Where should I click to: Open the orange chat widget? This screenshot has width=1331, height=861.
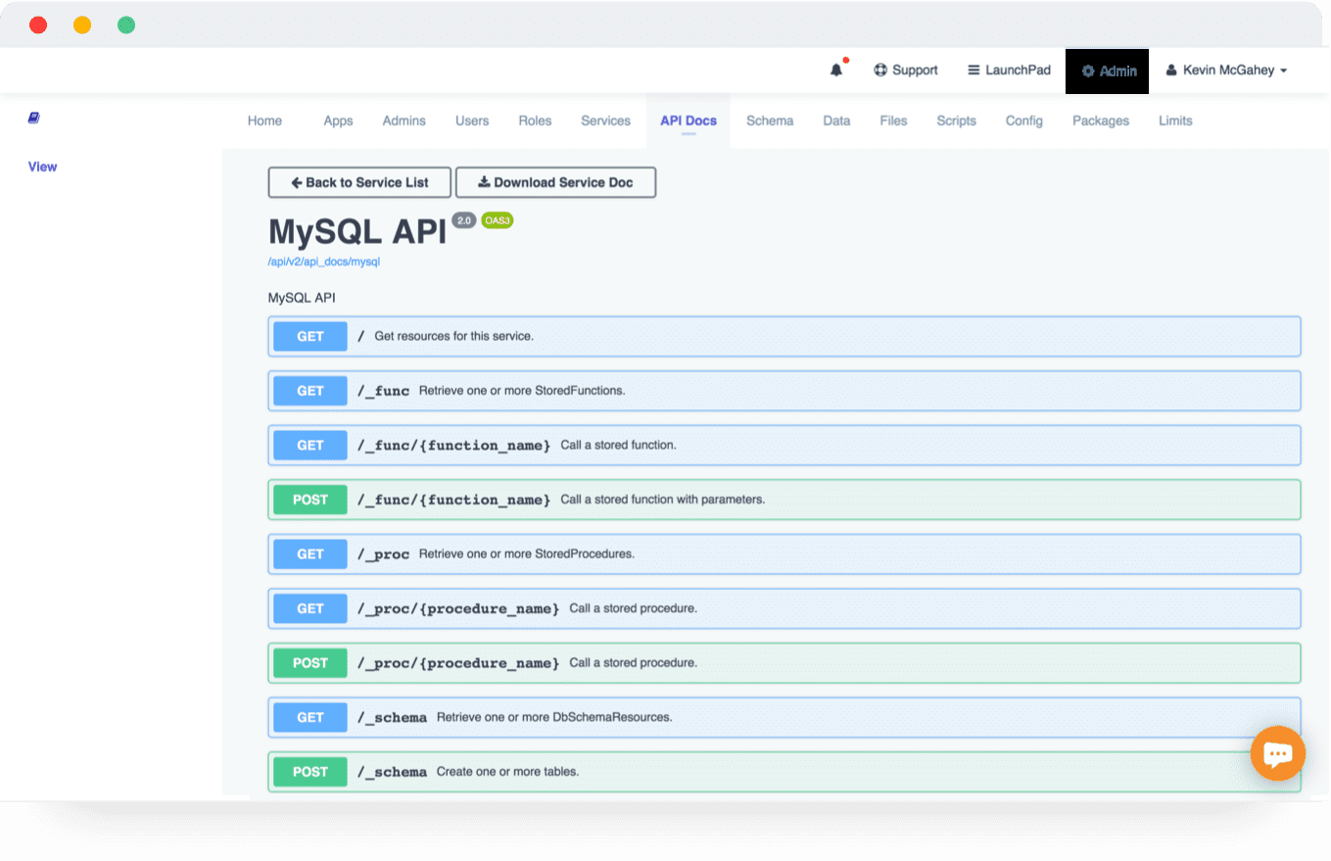coord(1277,753)
